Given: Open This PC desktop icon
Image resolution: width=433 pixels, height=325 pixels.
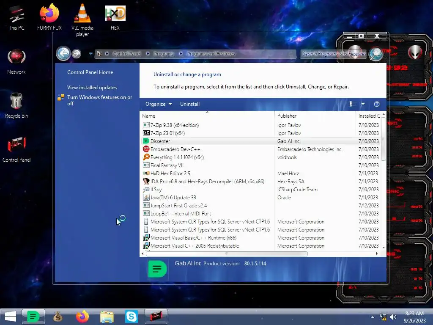Looking at the screenshot, I should pos(16,17).
